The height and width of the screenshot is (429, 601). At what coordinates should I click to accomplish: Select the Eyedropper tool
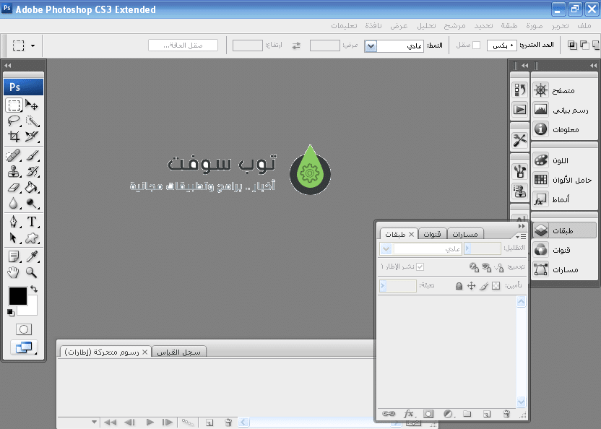pos(33,256)
